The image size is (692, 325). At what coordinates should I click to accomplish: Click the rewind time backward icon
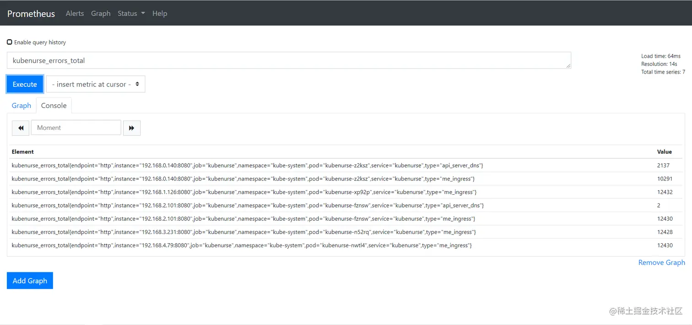pyautogui.click(x=21, y=128)
